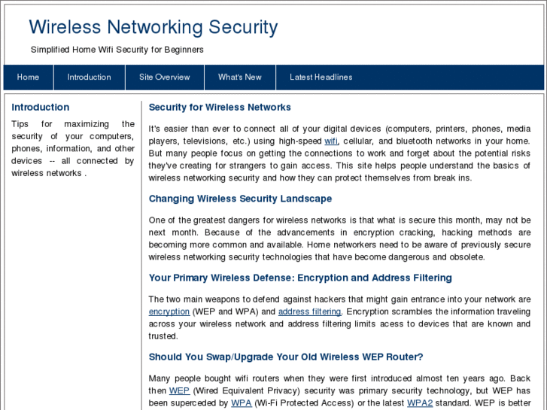View the Latest Headlines menu item
This screenshot has width=547, height=410.
point(321,77)
